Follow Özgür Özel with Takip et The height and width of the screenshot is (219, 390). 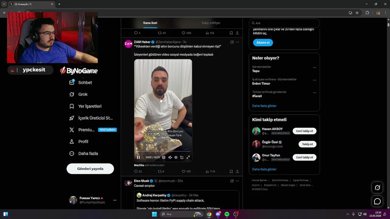point(307,144)
